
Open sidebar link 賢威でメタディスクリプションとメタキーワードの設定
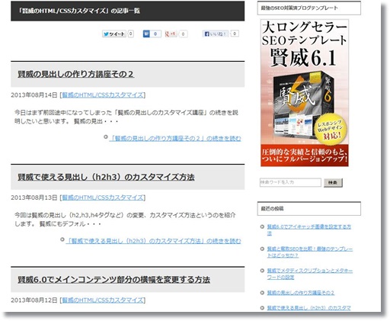310,274
